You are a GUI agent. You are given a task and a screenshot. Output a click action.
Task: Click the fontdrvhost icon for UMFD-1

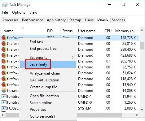(4, 97)
